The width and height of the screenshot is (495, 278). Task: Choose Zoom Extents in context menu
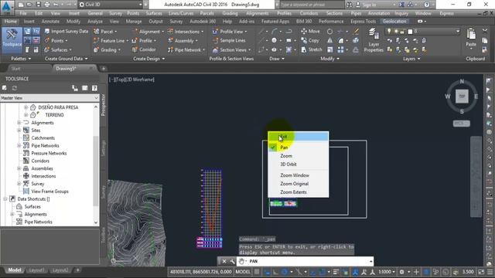(x=299, y=192)
